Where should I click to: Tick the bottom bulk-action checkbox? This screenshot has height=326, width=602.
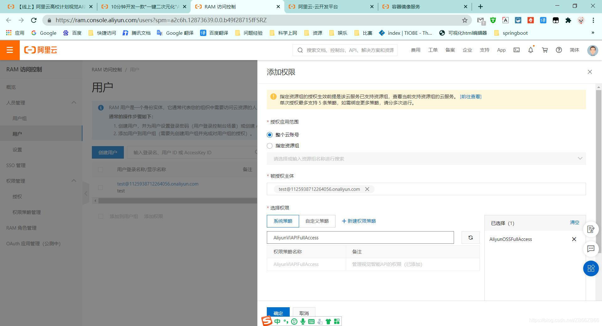(x=101, y=216)
